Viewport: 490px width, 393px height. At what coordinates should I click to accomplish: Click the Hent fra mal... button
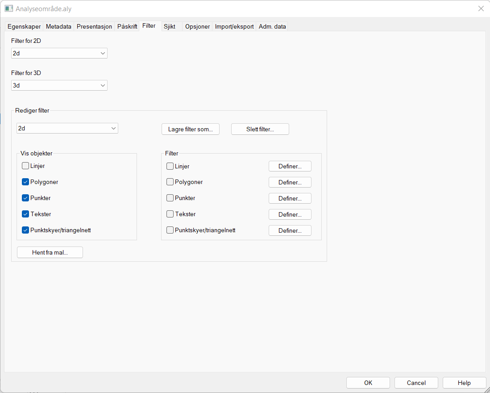tap(50, 252)
